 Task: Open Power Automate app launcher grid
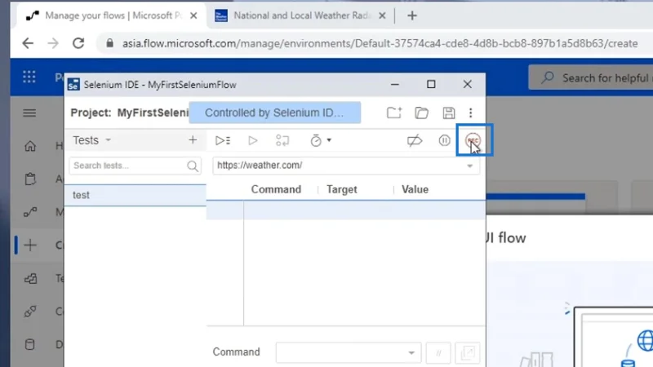pos(29,77)
